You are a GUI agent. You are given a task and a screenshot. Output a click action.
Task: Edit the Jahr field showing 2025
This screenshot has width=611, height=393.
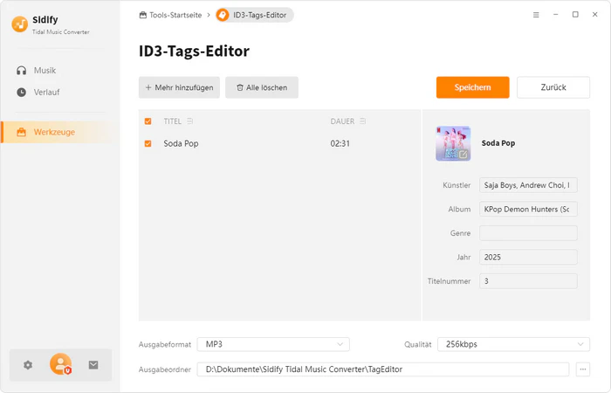coord(528,258)
